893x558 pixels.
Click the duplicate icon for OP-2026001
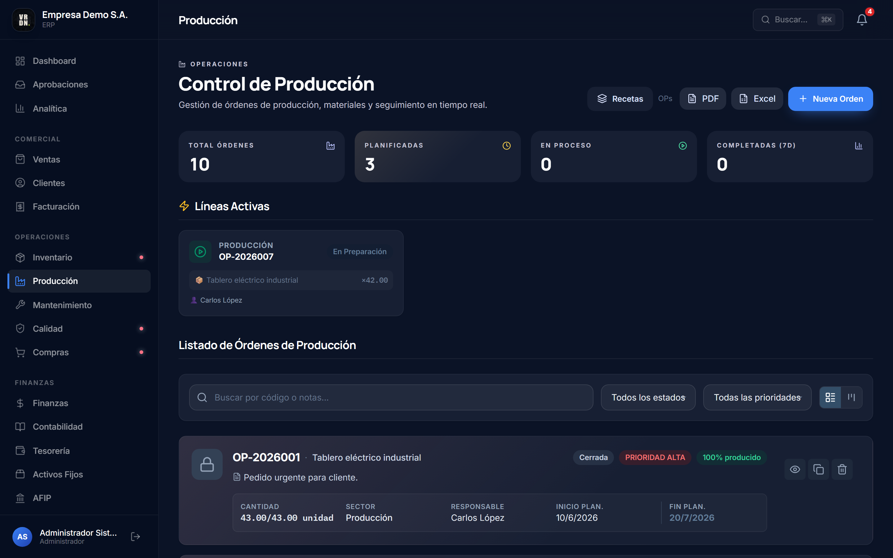[x=819, y=469]
